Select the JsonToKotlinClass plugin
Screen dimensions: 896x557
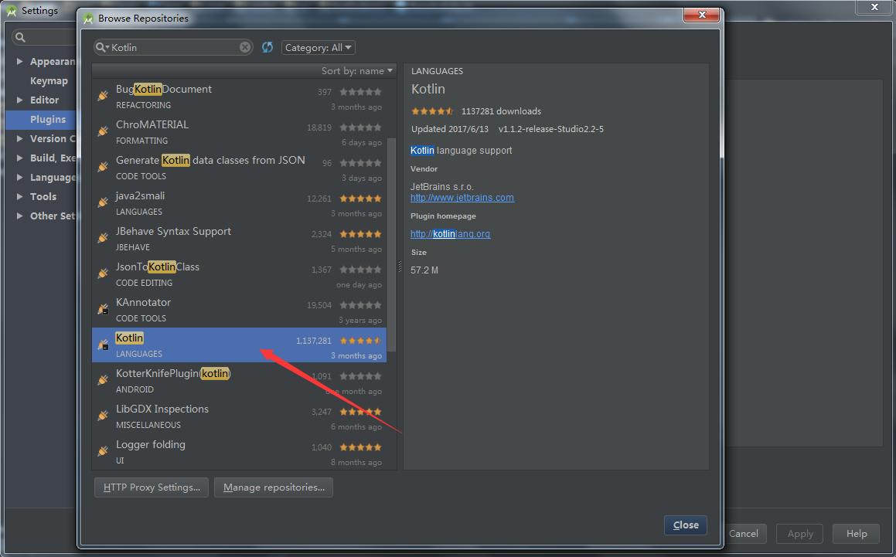(x=240, y=274)
